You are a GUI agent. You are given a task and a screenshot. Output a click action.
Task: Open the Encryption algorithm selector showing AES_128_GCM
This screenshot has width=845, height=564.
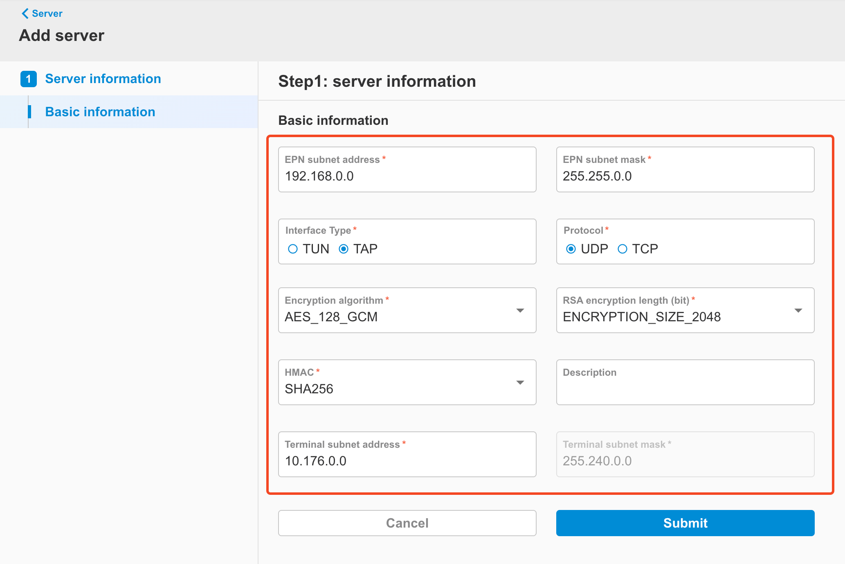coord(407,310)
